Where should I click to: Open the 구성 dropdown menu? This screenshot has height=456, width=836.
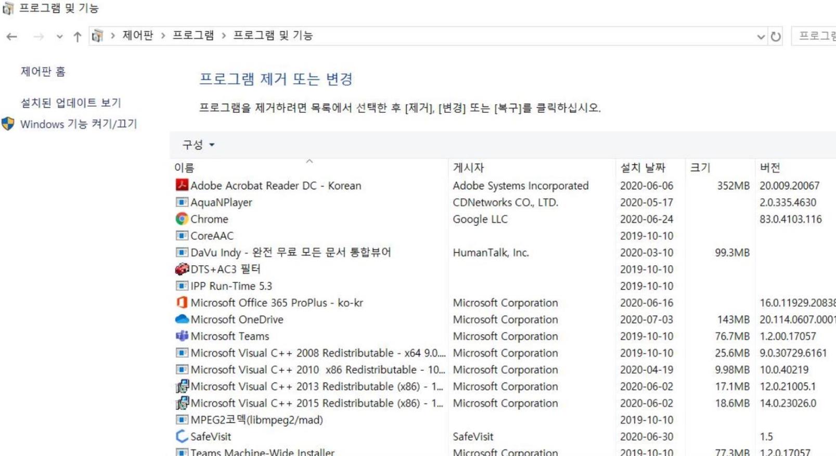coord(198,145)
